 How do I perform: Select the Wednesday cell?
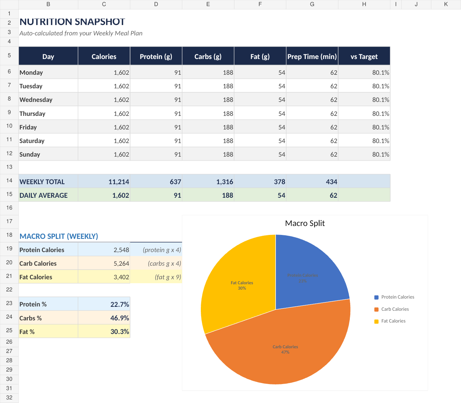pos(48,99)
